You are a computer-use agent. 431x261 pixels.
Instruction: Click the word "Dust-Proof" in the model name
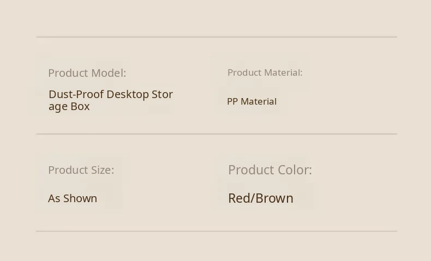click(x=75, y=94)
